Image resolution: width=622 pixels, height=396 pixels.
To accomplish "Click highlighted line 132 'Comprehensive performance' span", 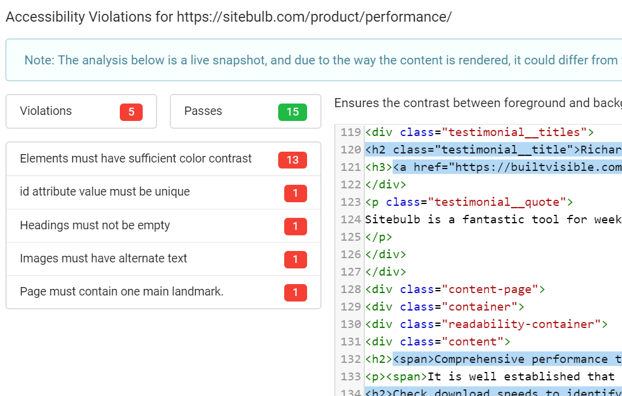I will [x=508, y=359].
